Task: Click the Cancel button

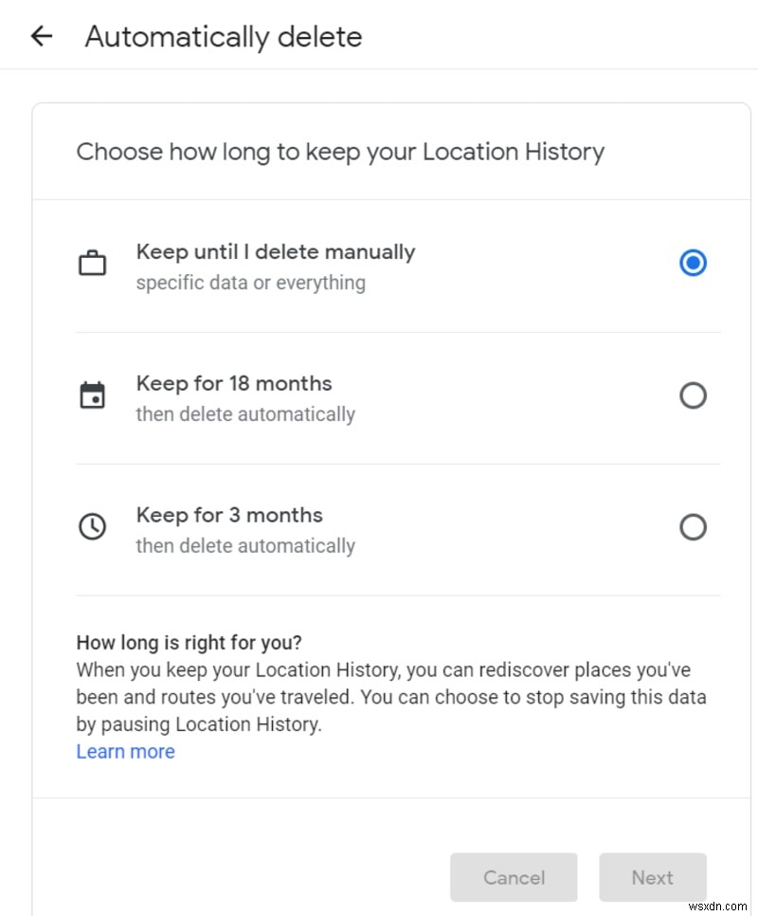Action: point(514,877)
